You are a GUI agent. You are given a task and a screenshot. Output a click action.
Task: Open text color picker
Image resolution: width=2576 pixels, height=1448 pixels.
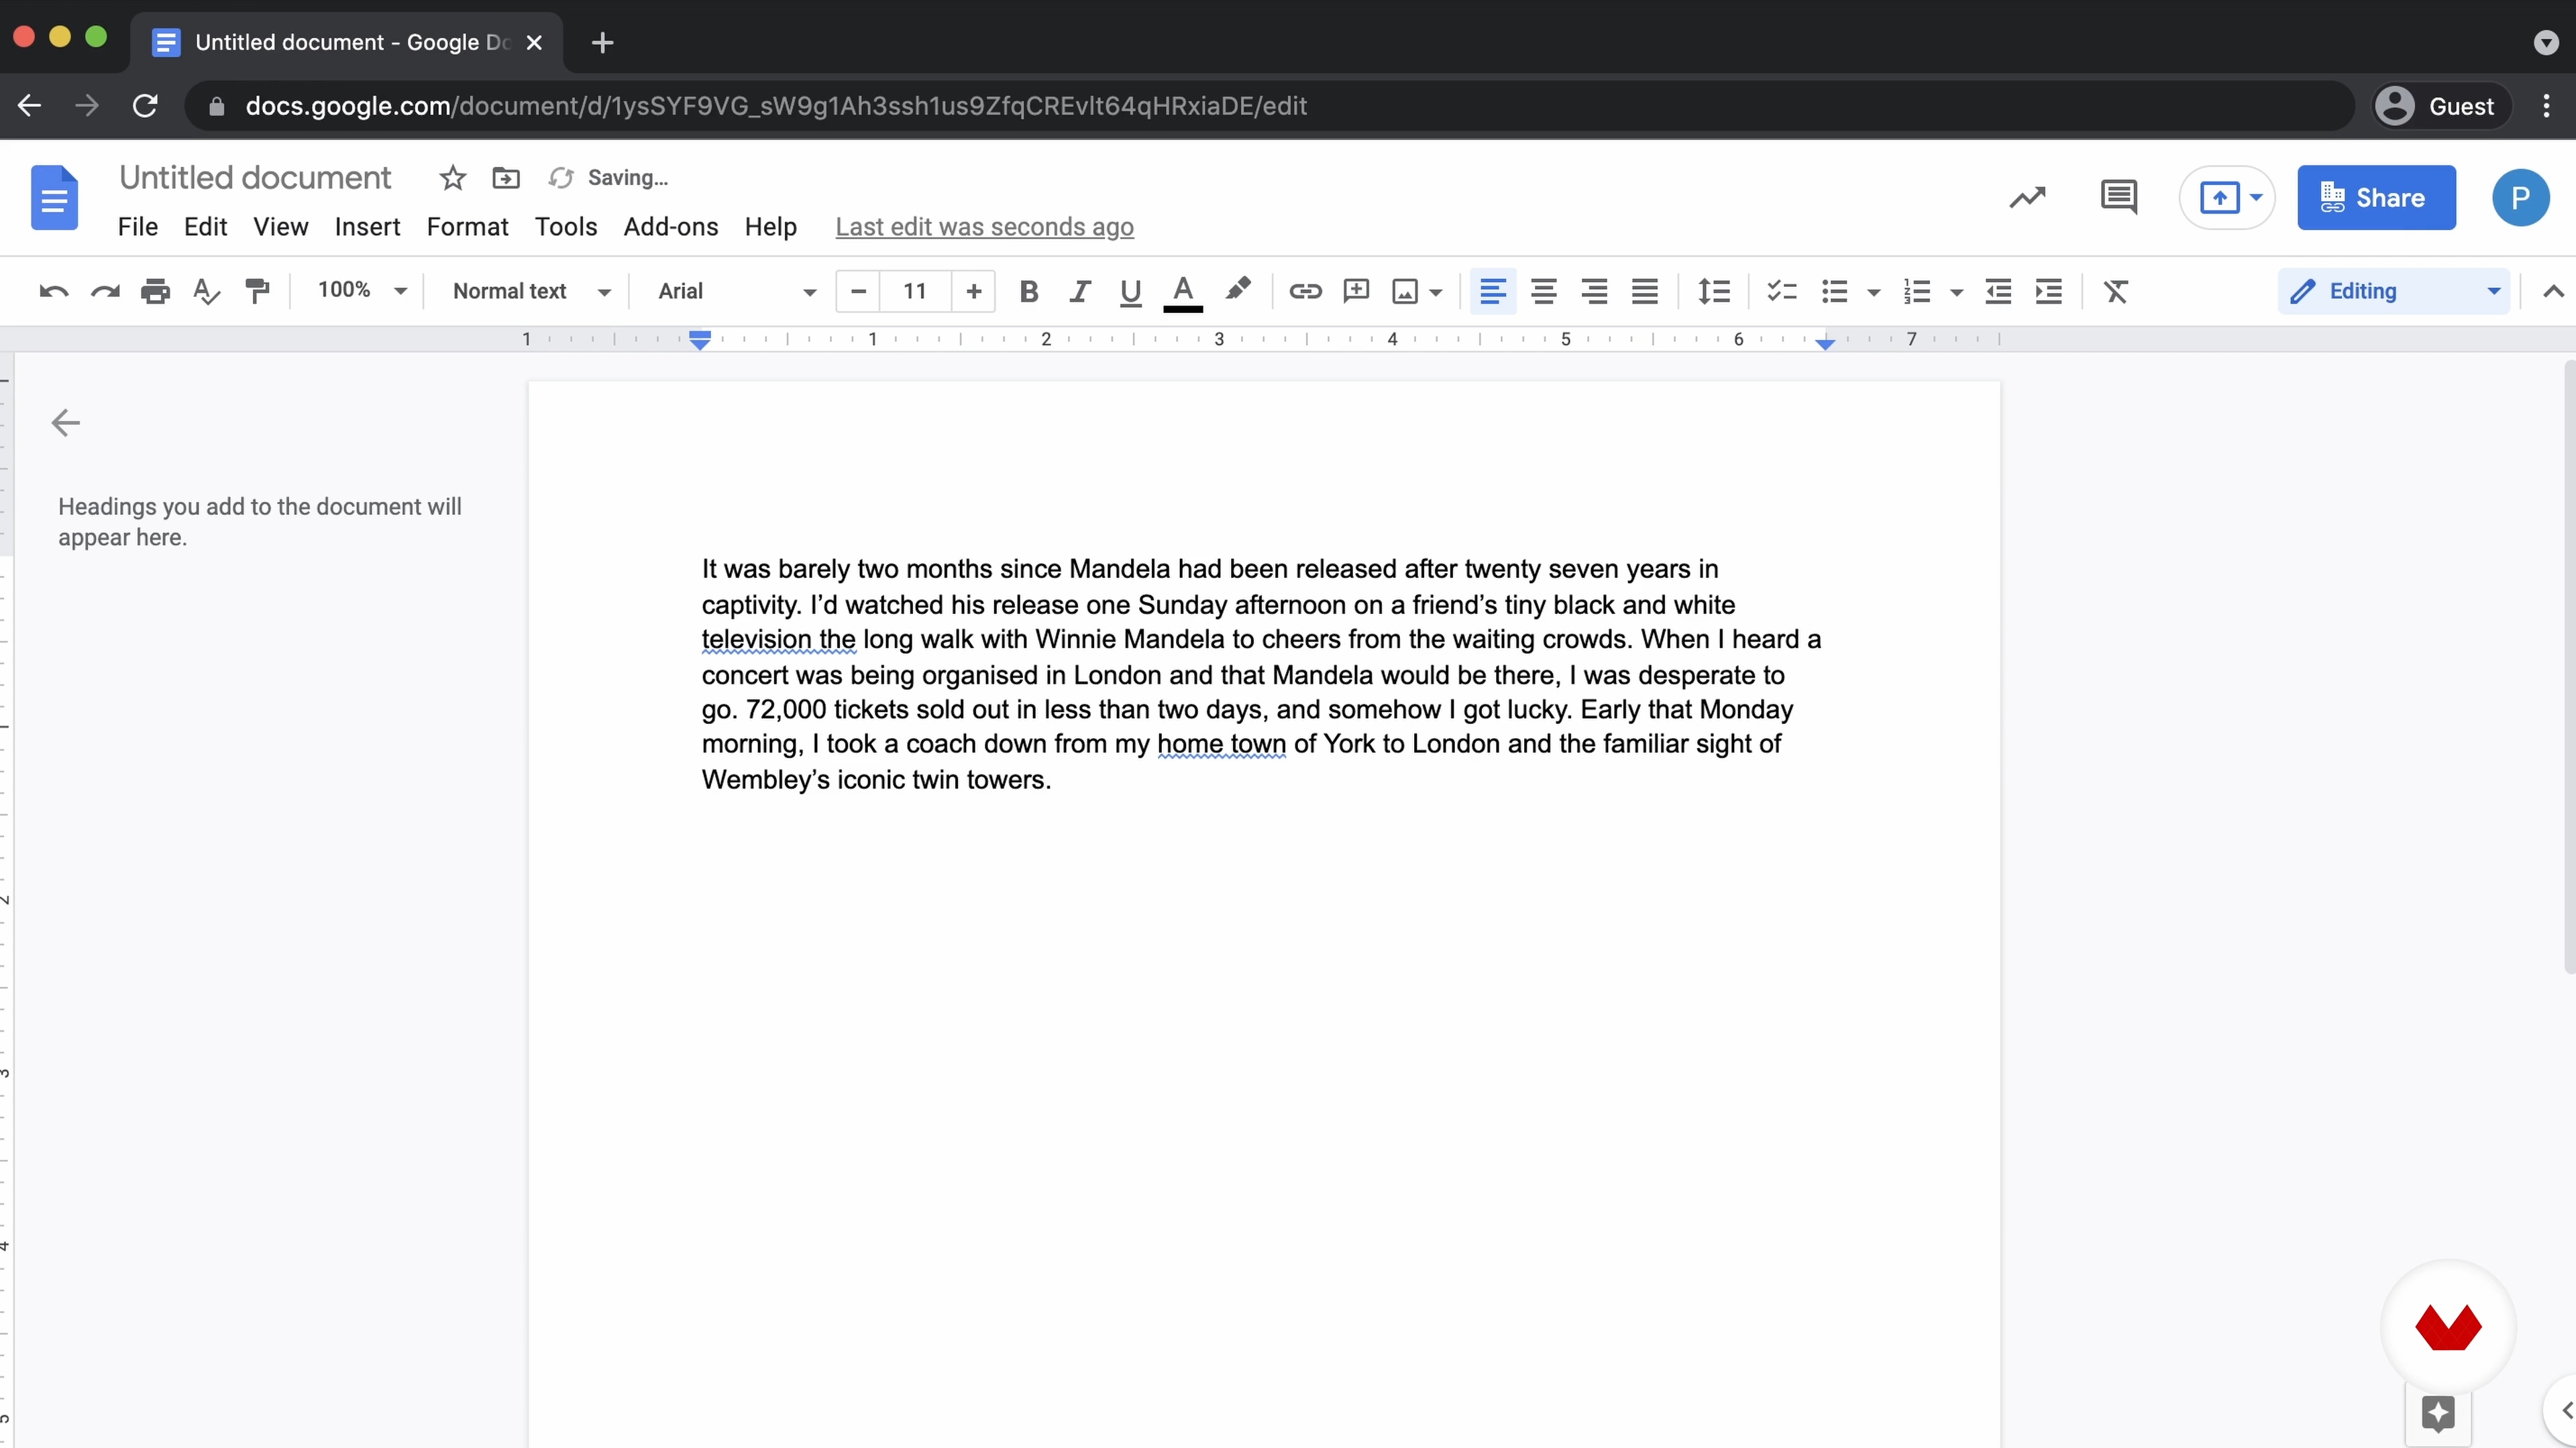coord(1183,293)
